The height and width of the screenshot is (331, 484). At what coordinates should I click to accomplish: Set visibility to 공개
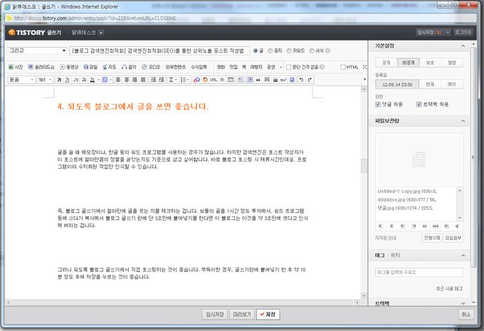(386, 63)
